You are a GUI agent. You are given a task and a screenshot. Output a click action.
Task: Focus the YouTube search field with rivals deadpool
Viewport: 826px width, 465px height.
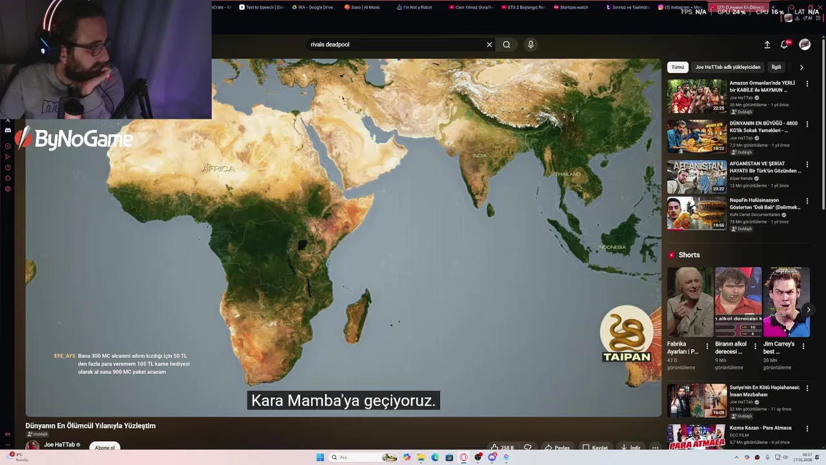coord(394,45)
